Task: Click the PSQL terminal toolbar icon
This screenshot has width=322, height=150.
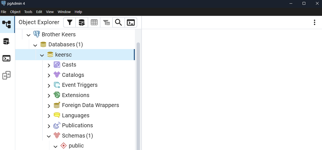Action: point(131,22)
